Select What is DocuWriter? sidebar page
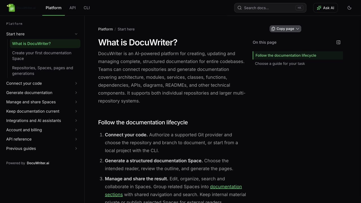 (45, 44)
